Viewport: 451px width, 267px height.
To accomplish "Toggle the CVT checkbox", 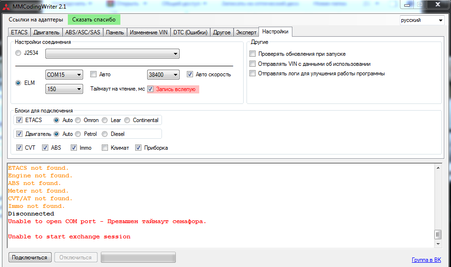I will pos(19,148).
